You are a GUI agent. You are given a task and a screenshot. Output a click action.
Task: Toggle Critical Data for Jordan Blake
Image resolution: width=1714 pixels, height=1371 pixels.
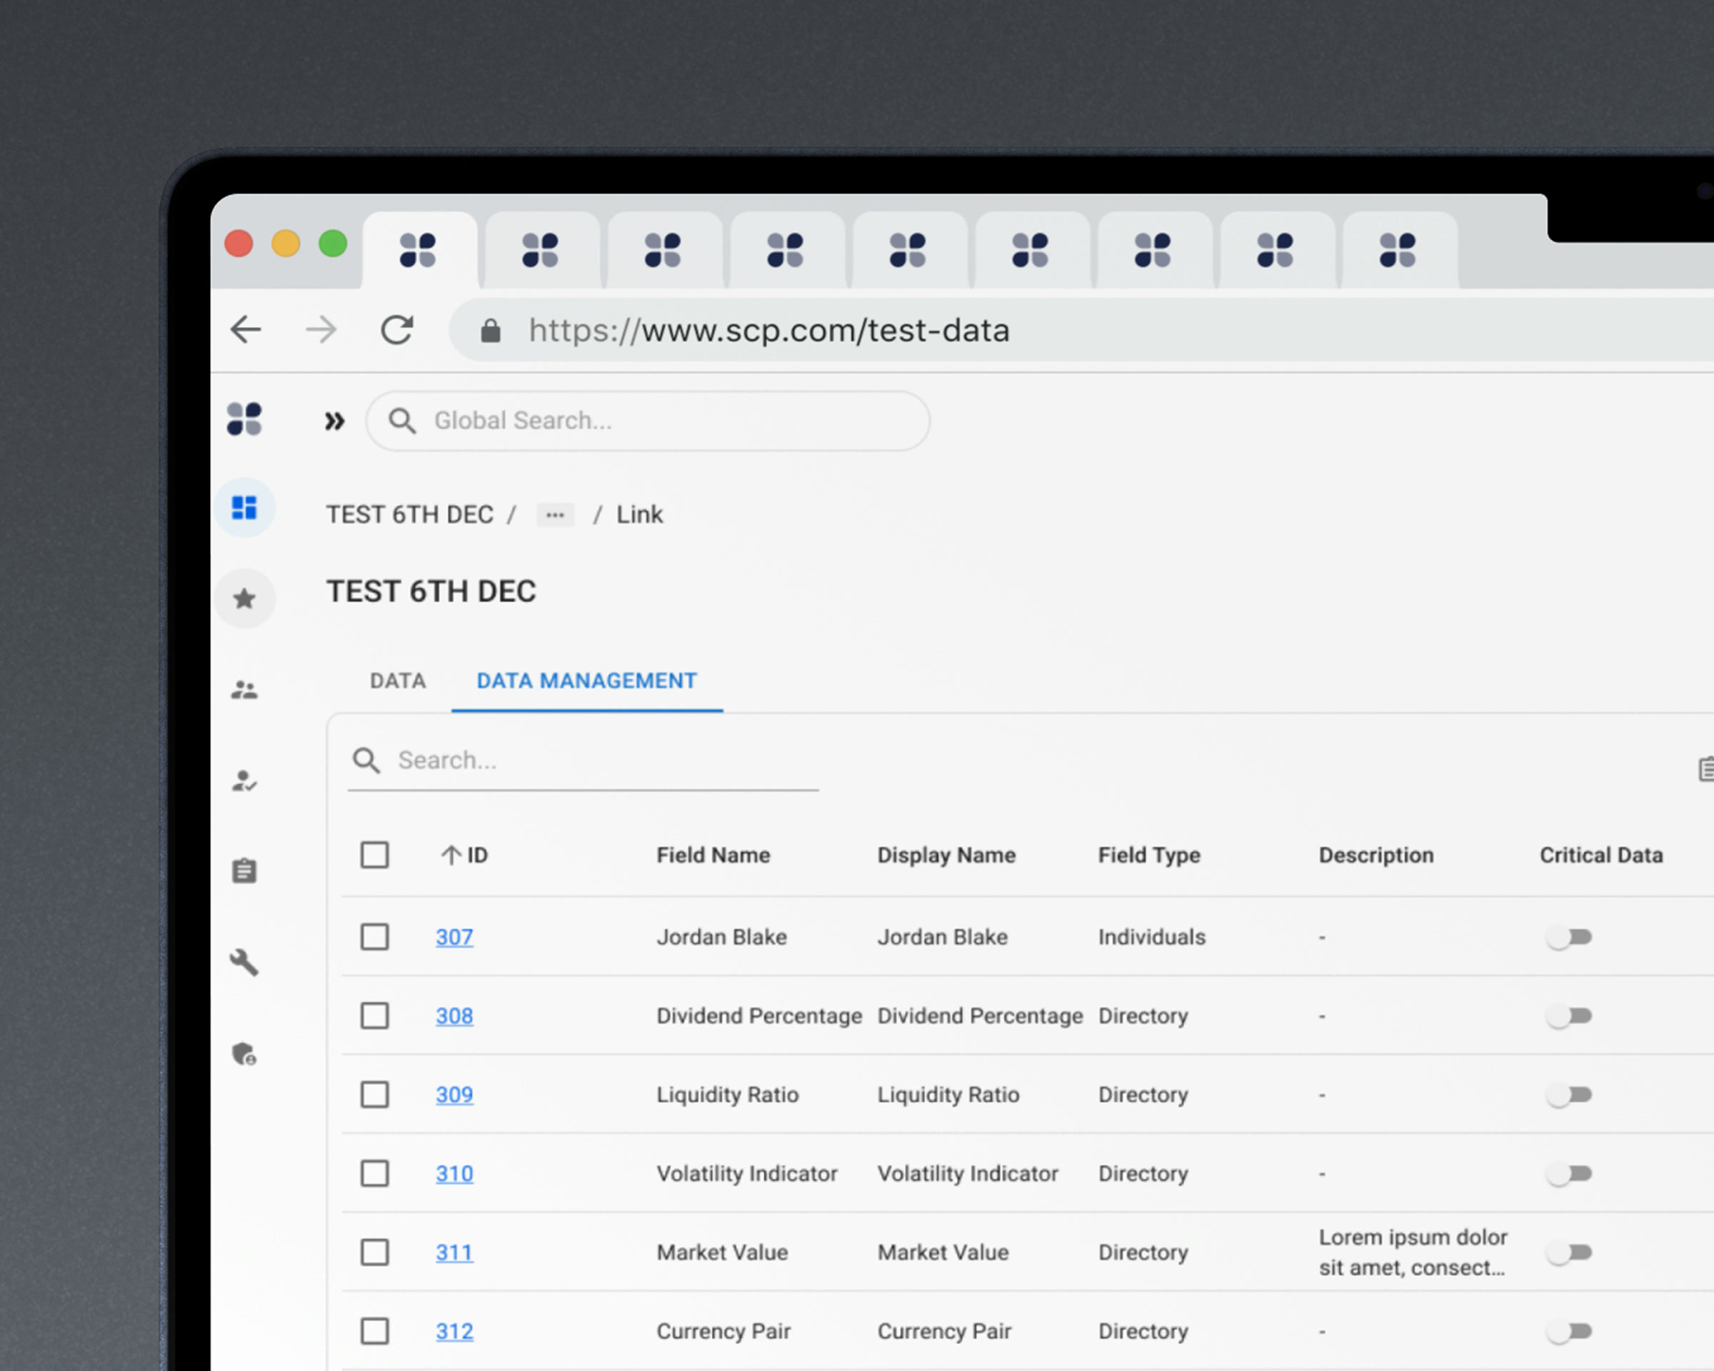point(1568,937)
